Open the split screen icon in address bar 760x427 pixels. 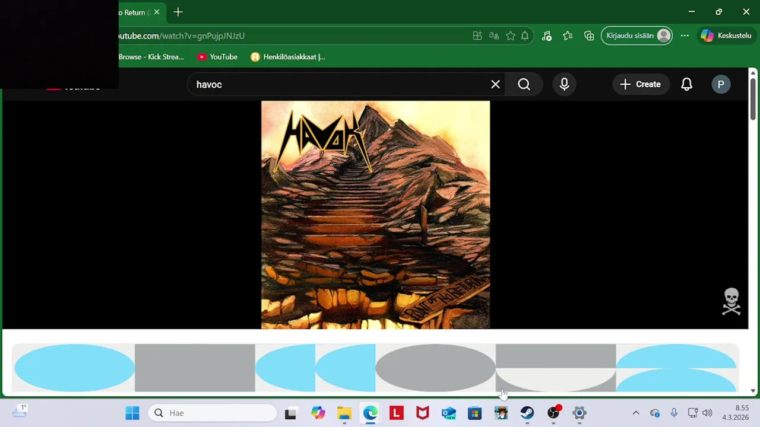tap(477, 36)
